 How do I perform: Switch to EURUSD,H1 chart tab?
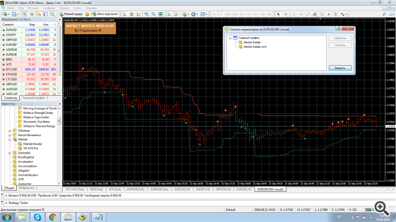pyautogui.click(x=244, y=189)
